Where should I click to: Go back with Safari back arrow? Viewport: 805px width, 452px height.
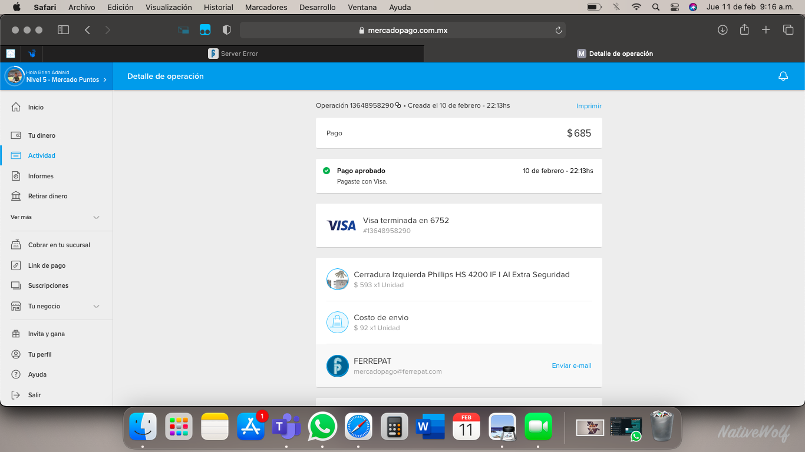coord(87,30)
